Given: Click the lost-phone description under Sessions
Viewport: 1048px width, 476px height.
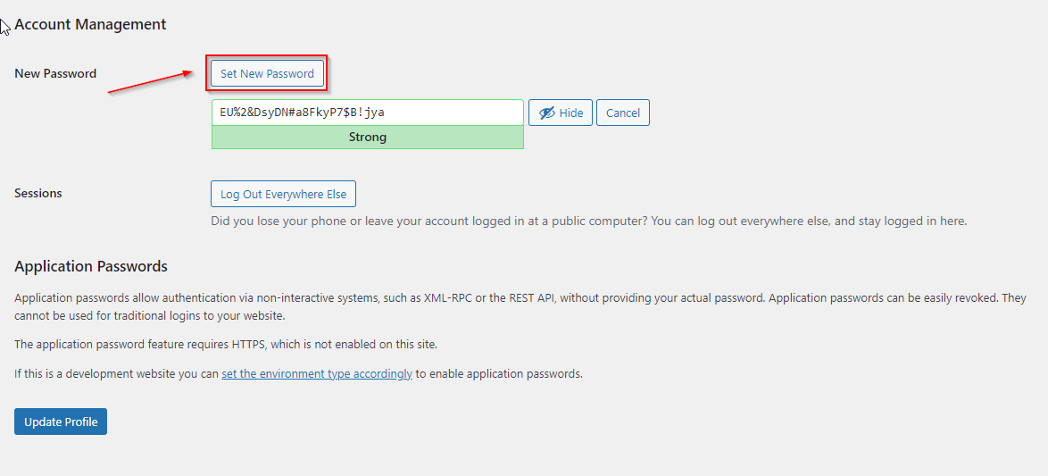Looking at the screenshot, I should click(589, 221).
